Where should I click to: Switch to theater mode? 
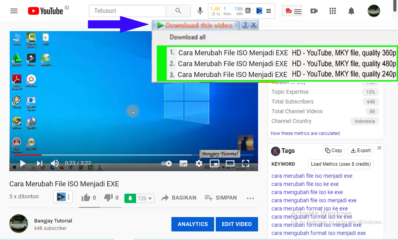tap(230, 163)
